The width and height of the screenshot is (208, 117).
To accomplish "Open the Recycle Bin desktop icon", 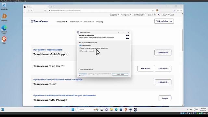I will (4, 6).
